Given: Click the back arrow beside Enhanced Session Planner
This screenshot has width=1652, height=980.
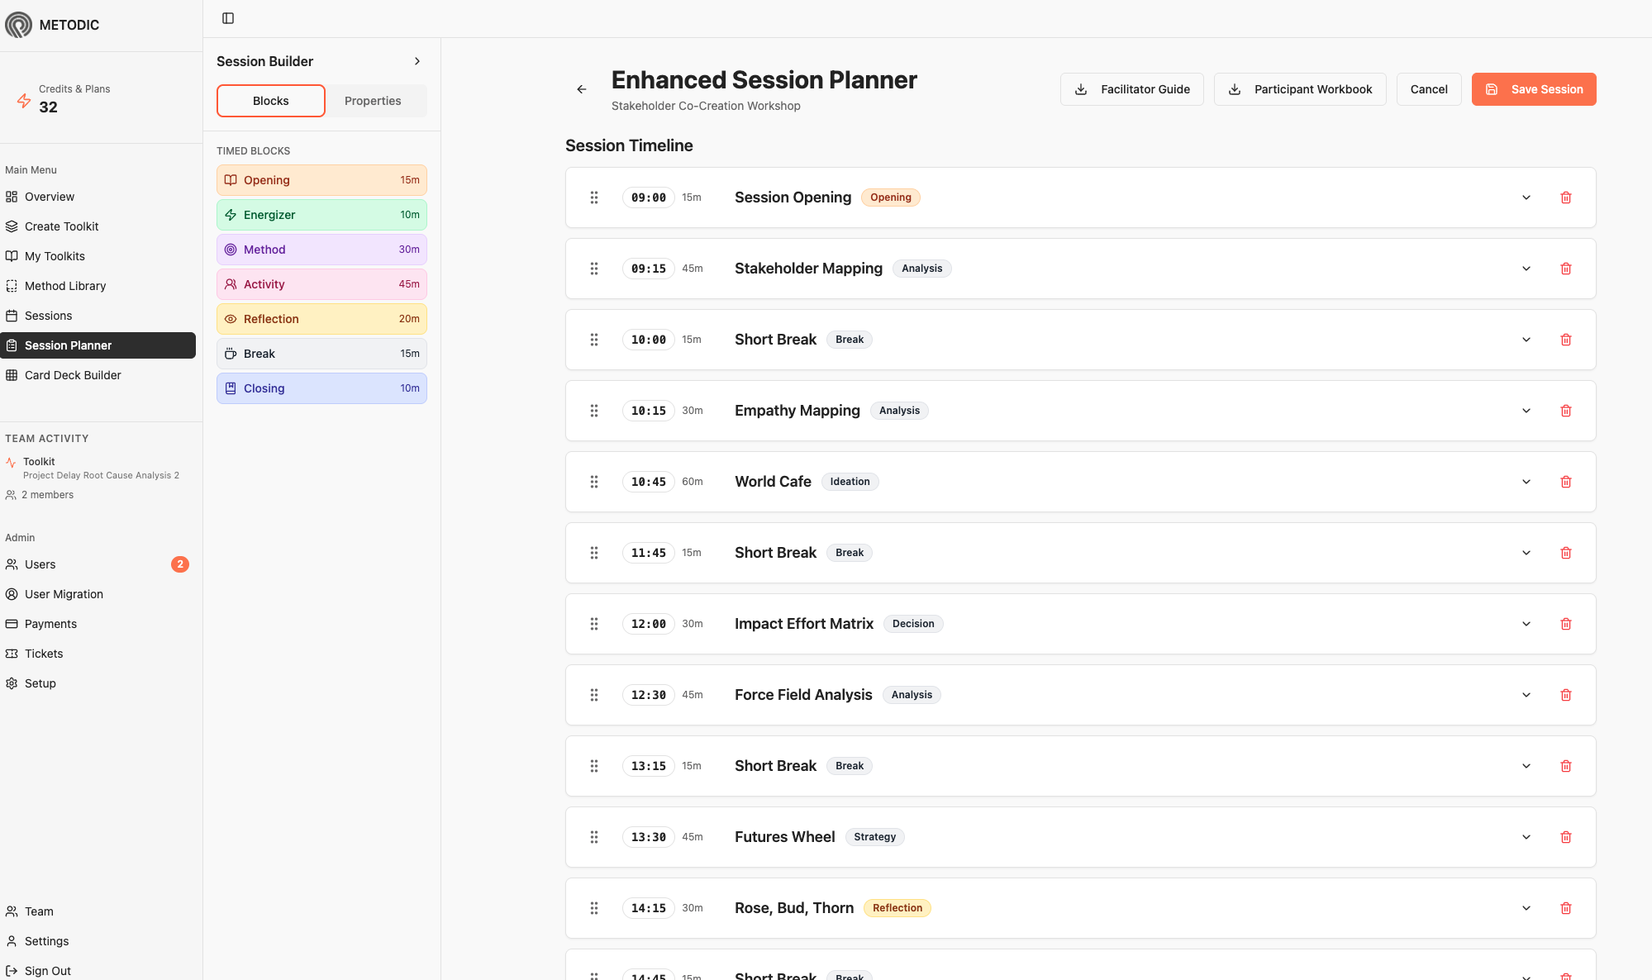Looking at the screenshot, I should [582, 89].
